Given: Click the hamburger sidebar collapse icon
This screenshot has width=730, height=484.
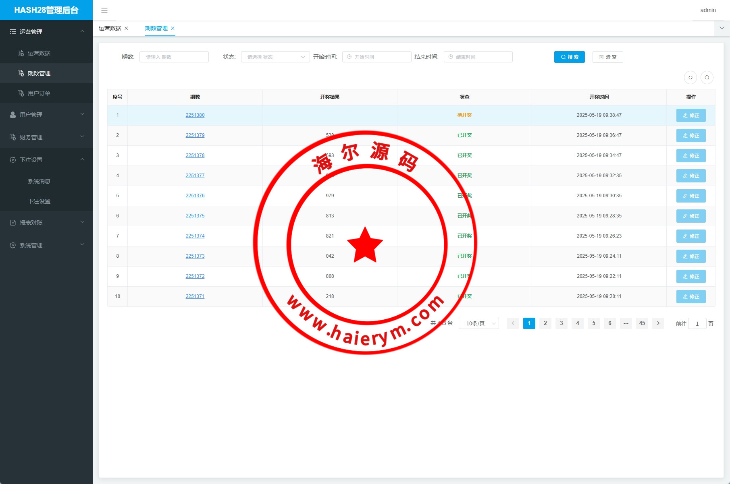Looking at the screenshot, I should [x=104, y=10].
